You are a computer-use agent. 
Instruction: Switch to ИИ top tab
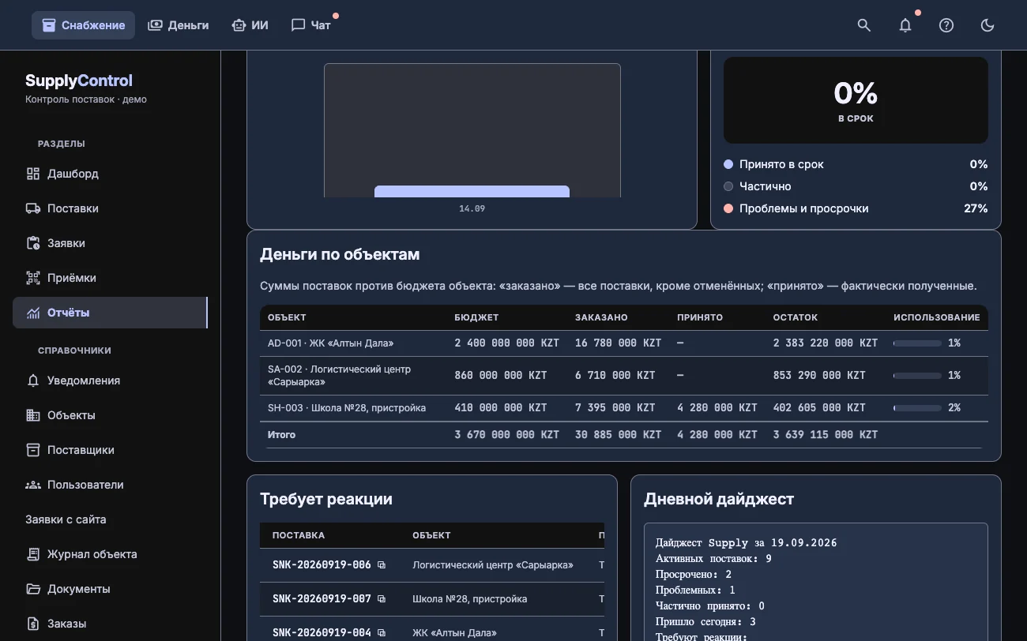tap(250, 25)
